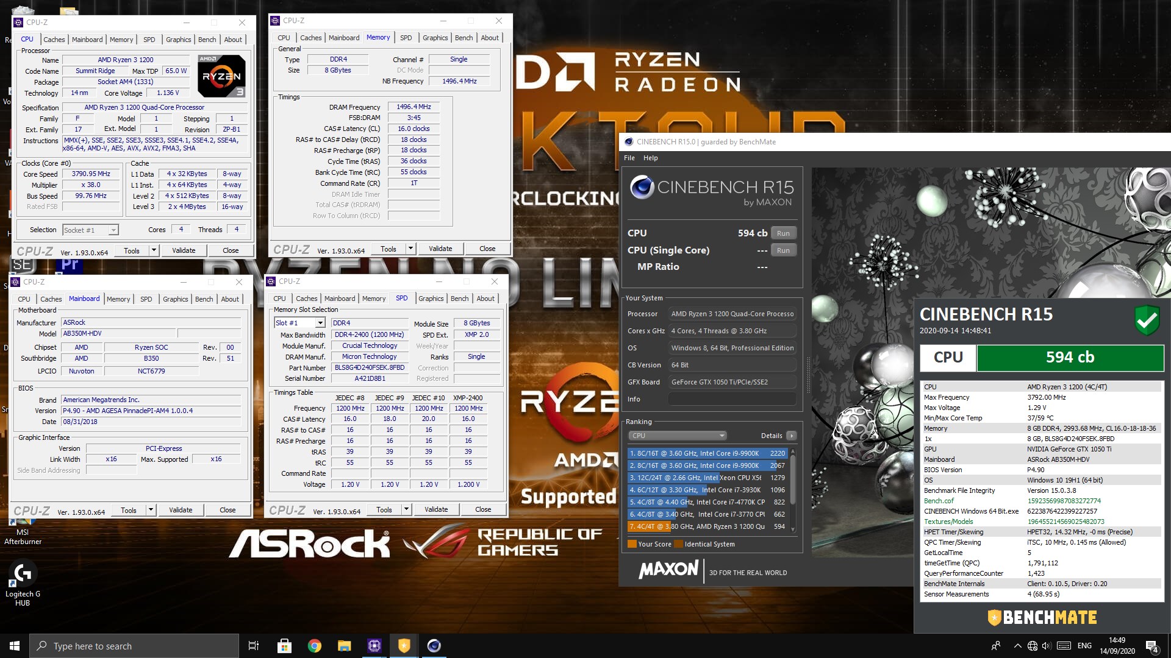Click the BLS8G4D240FSEK.8FBD part number field
This screenshot has width=1171, height=658.
pyautogui.click(x=370, y=367)
